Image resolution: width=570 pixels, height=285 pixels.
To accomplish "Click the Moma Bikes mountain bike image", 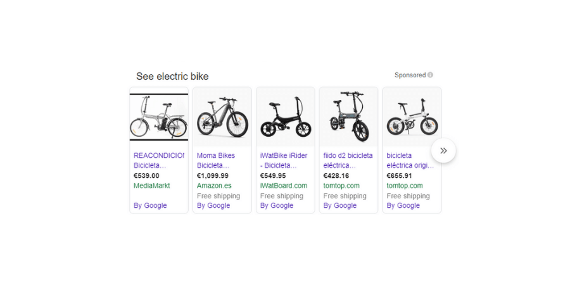I will [222, 117].
